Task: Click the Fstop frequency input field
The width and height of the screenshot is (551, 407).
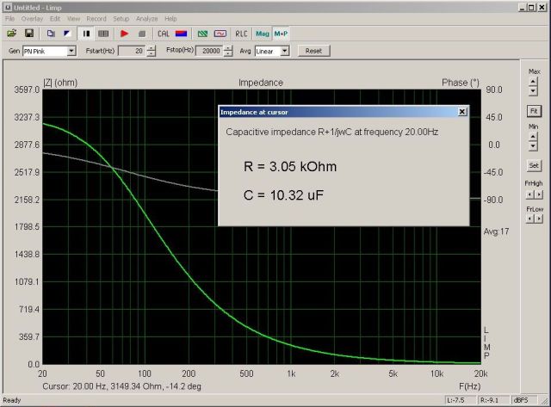Action: [x=209, y=51]
